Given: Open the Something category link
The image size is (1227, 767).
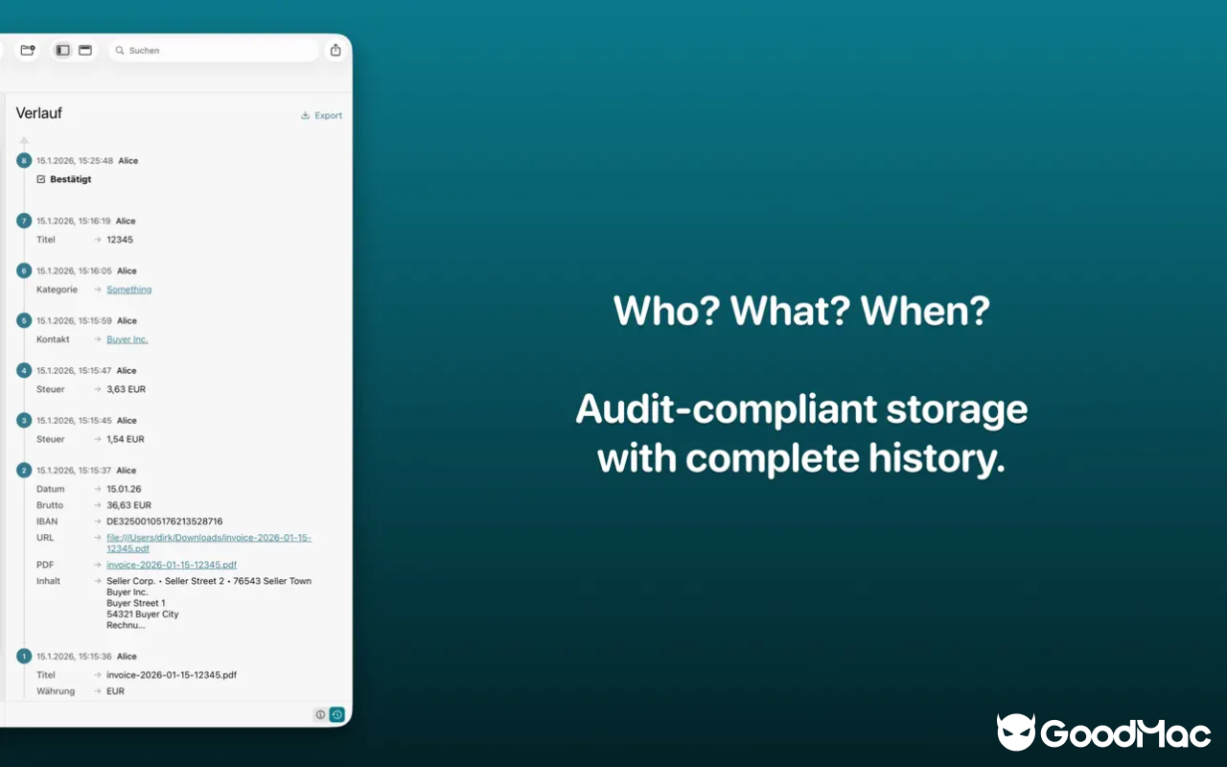Looking at the screenshot, I should (x=129, y=290).
